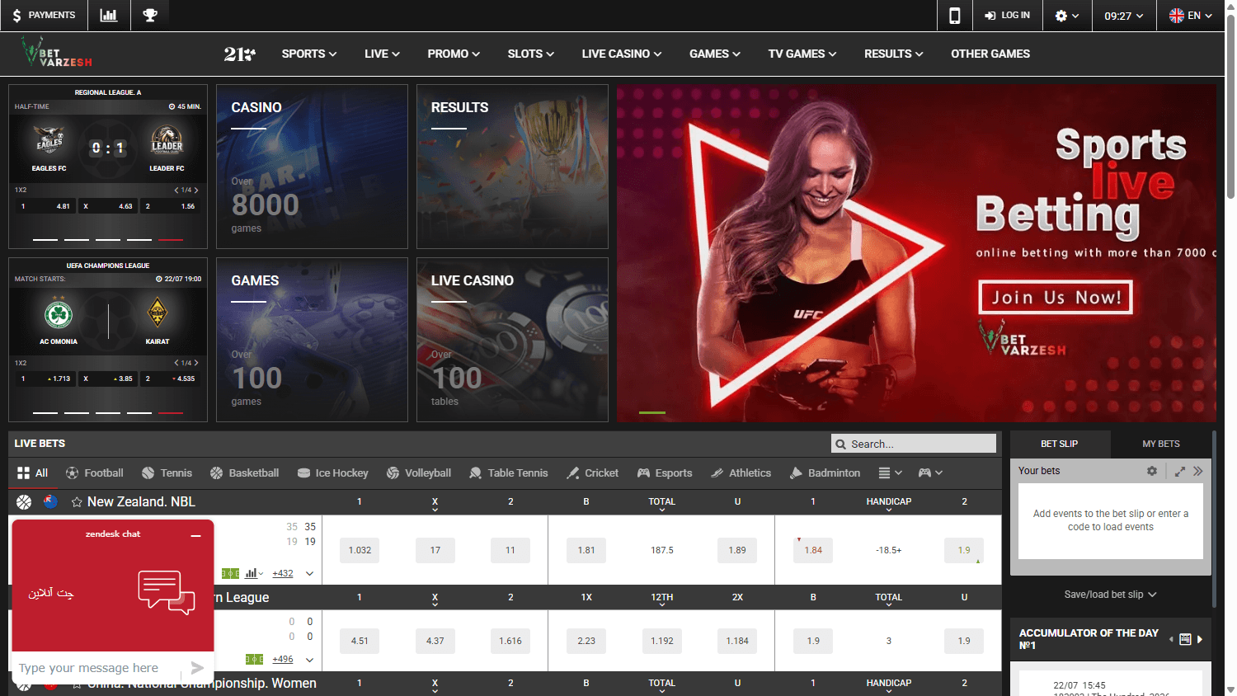The height and width of the screenshot is (696, 1237).
Task: Collapse bet slip with double-chevron icon
Action: [1198, 471]
